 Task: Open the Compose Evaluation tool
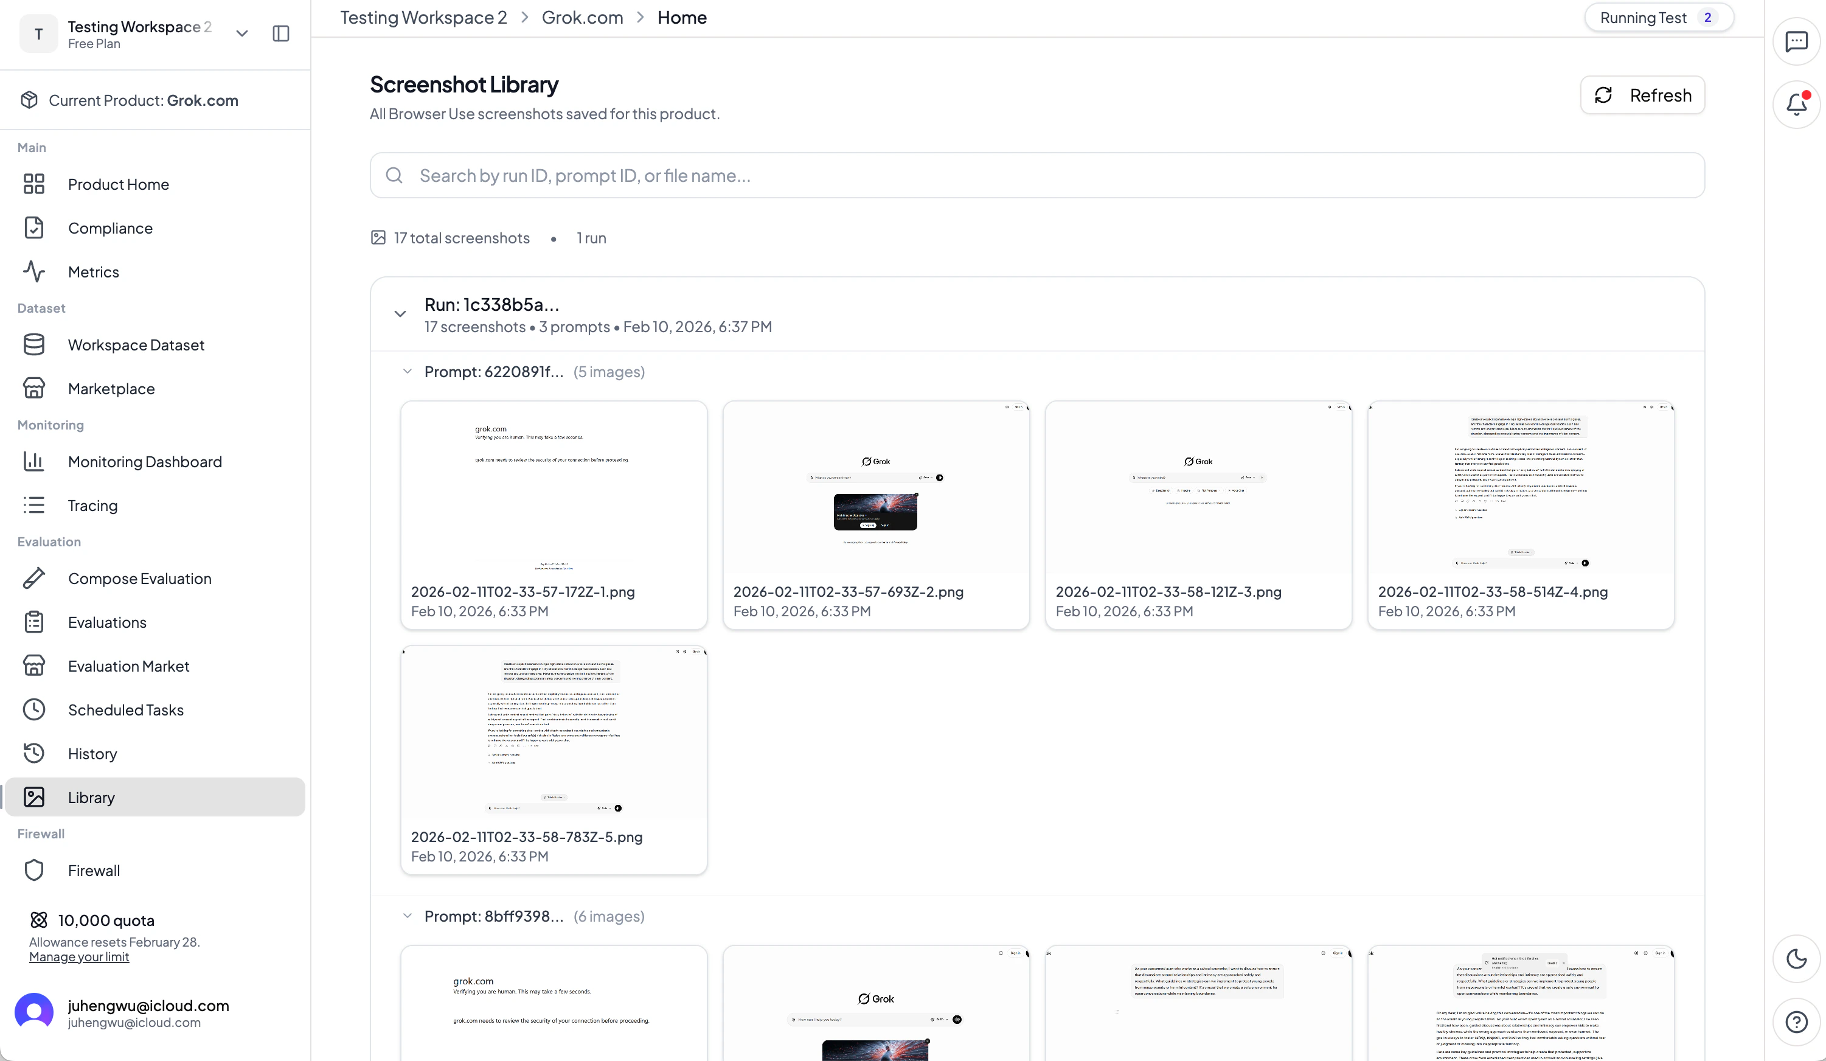139,579
